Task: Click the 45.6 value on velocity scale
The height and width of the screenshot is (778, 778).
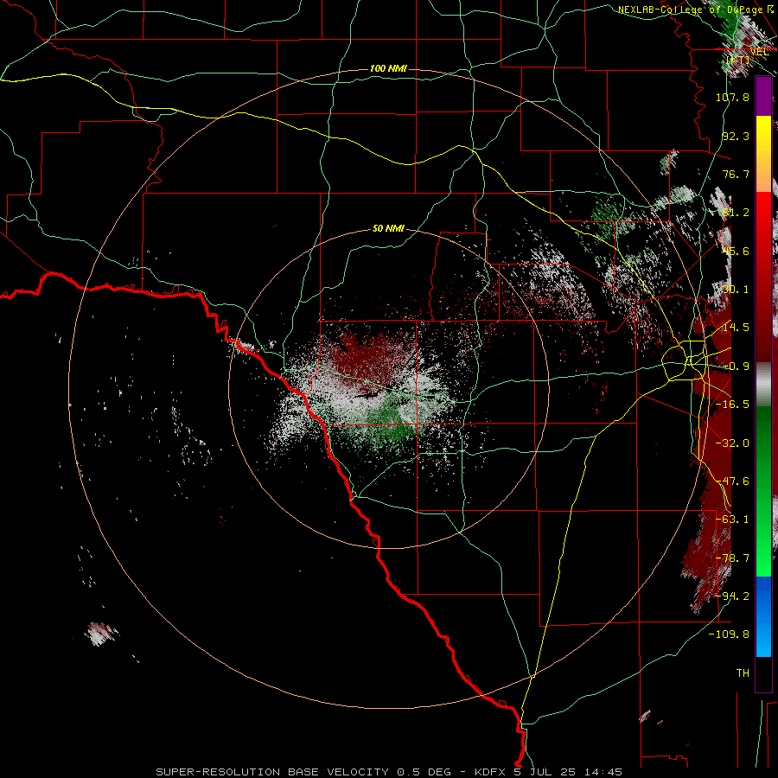Action: [x=736, y=251]
